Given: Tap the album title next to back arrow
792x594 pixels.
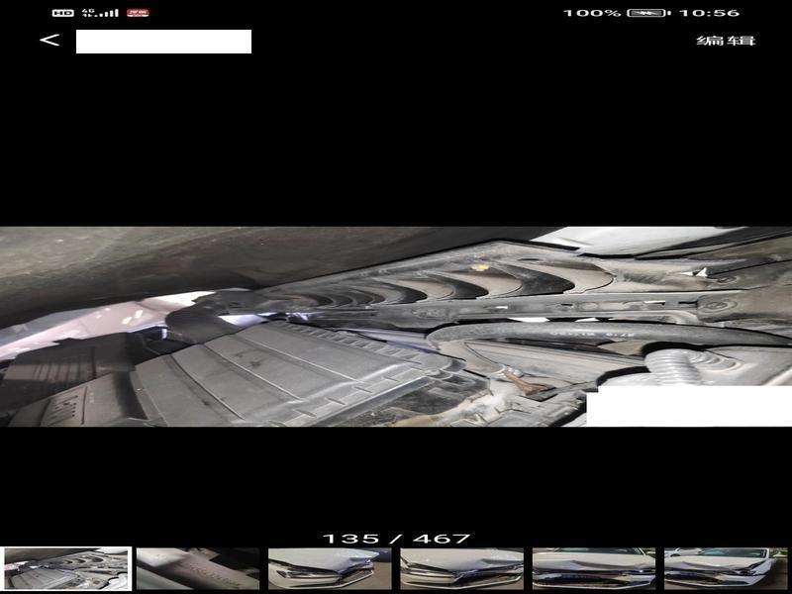Looking at the screenshot, I should (x=163, y=42).
